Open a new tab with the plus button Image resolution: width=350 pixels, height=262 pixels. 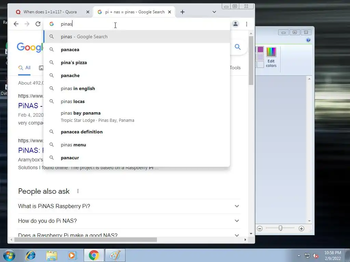[183, 12]
